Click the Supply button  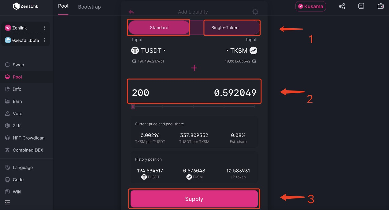pos(194,199)
